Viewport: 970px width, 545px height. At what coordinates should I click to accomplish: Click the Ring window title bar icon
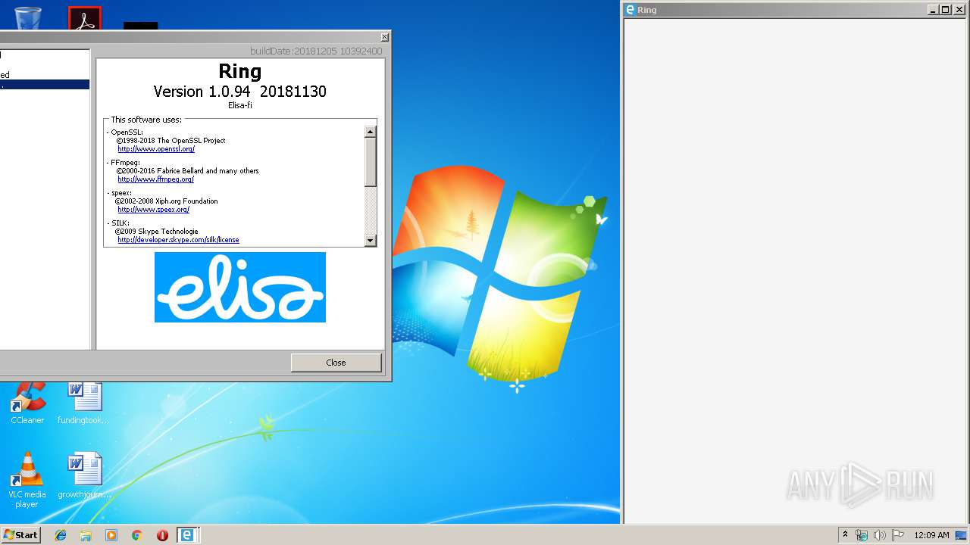click(x=630, y=10)
